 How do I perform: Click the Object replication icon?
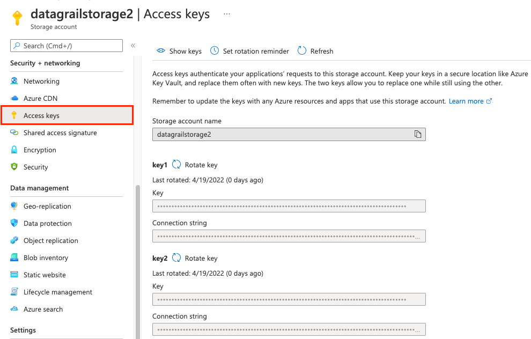tap(14, 240)
